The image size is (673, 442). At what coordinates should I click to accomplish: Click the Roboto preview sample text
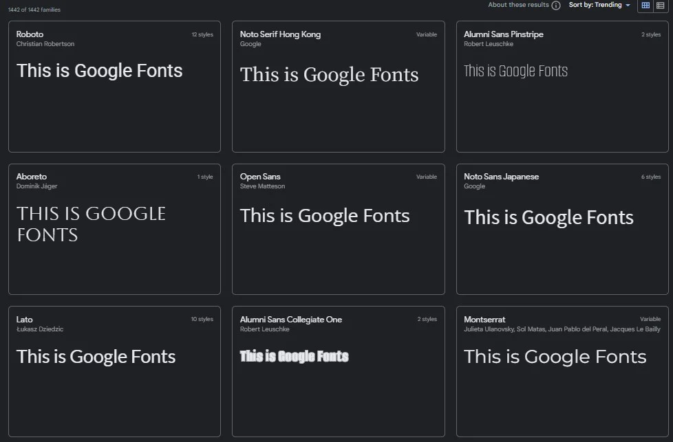100,71
